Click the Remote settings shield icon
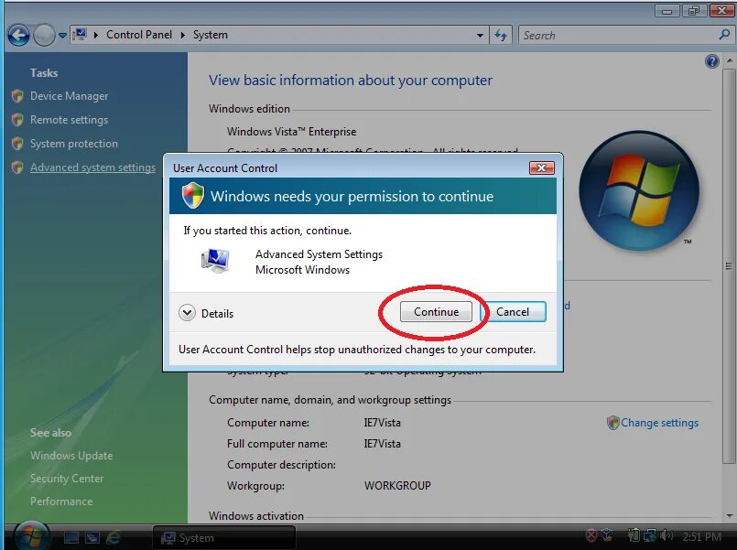The image size is (737, 550). click(17, 120)
